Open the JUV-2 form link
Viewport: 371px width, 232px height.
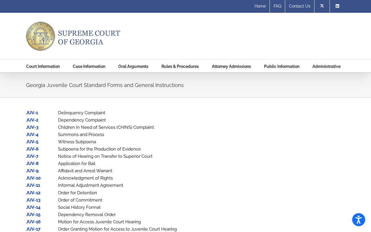tap(32, 120)
